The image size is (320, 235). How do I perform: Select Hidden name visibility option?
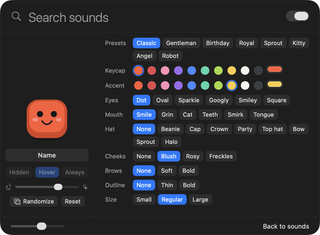19,172
